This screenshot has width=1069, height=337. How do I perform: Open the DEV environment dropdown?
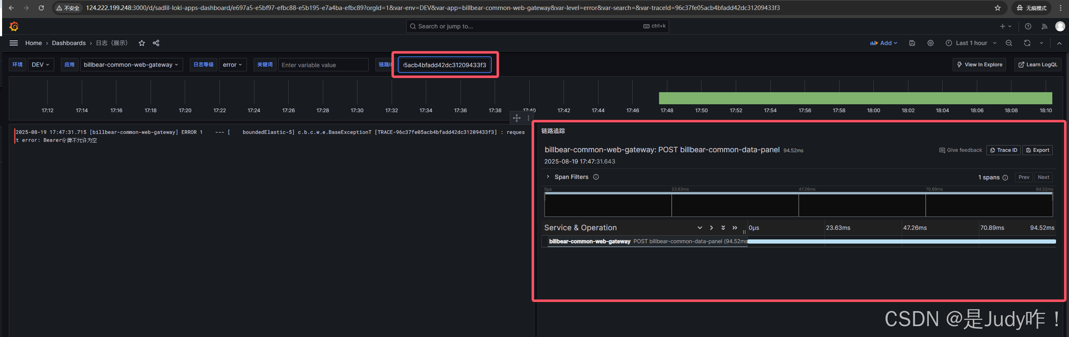point(41,65)
